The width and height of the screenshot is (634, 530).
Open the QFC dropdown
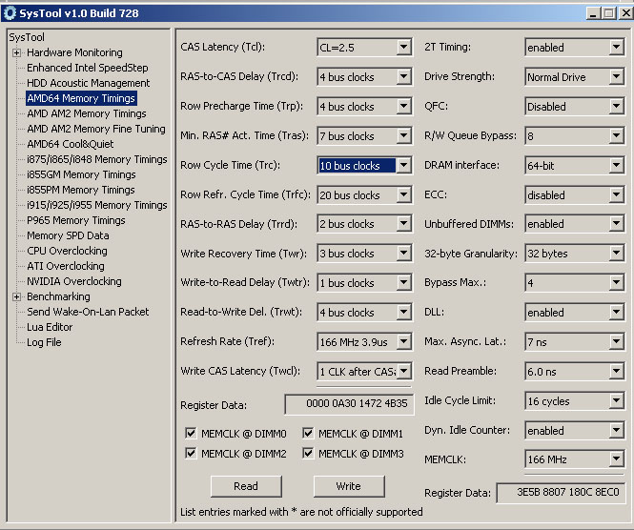575,107
